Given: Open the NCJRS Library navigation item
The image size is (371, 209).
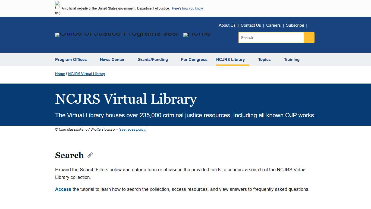Looking at the screenshot, I should pos(231,60).
